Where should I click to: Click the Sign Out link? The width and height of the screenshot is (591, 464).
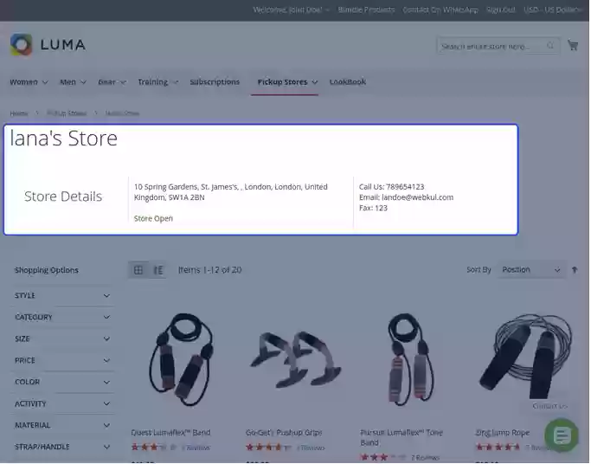pos(500,10)
